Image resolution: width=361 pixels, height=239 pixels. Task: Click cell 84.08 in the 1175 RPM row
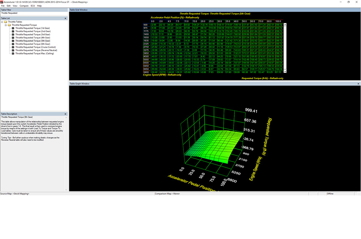point(205,31)
